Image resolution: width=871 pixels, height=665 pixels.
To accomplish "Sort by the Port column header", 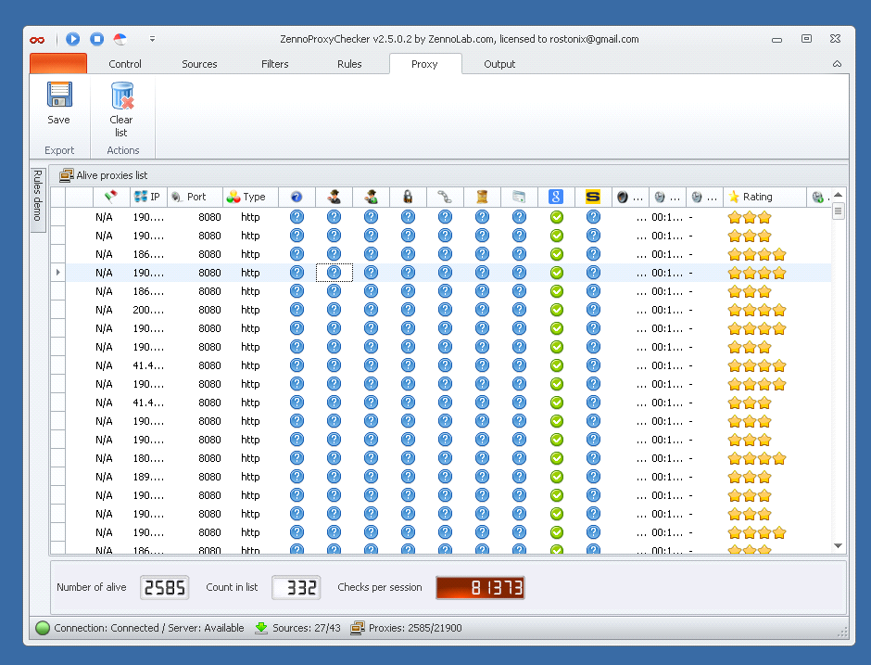I will click(x=195, y=197).
